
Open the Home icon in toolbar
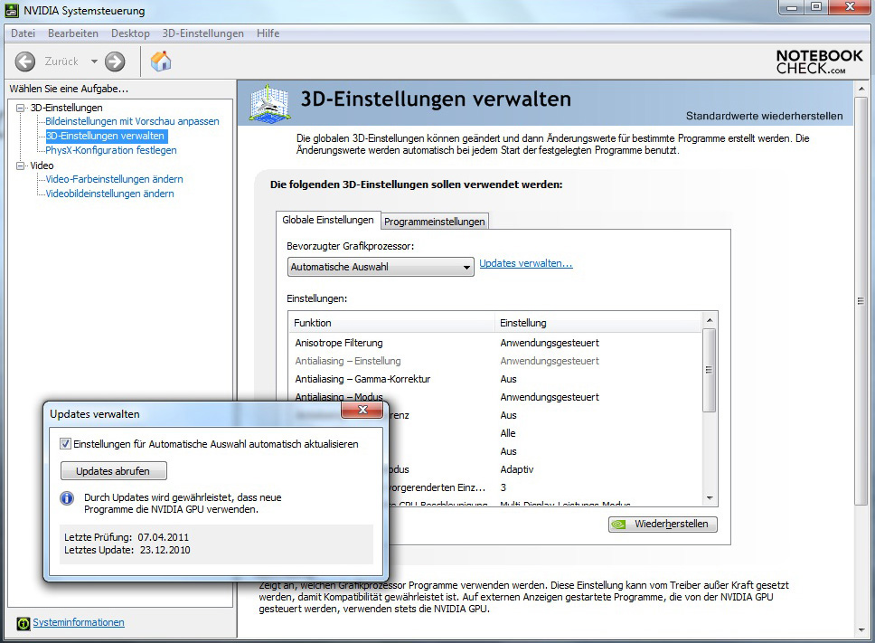pos(161,61)
